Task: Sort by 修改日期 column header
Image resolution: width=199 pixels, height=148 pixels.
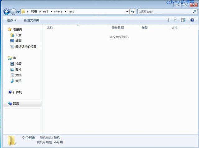Action: (118, 28)
